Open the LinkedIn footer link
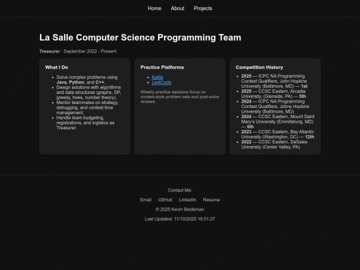360x270 pixels. pyautogui.click(x=187, y=200)
